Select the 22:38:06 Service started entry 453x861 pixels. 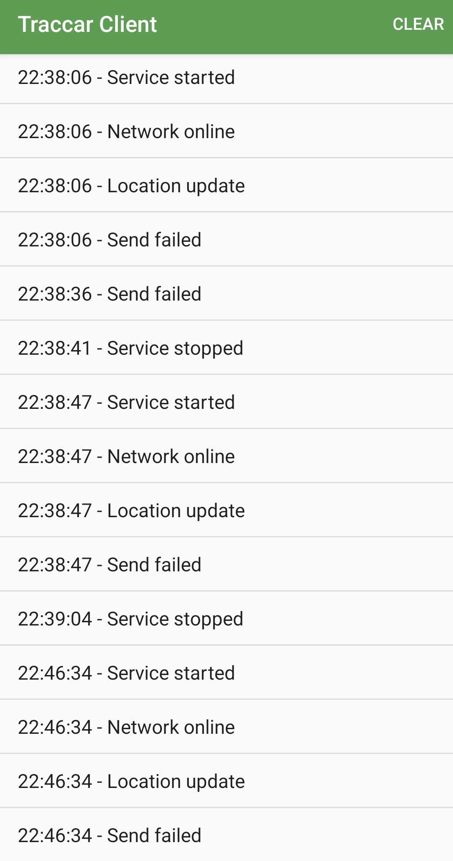126,77
